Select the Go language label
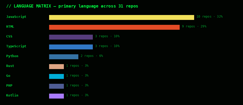243x105 pixels. (x=8, y=76)
